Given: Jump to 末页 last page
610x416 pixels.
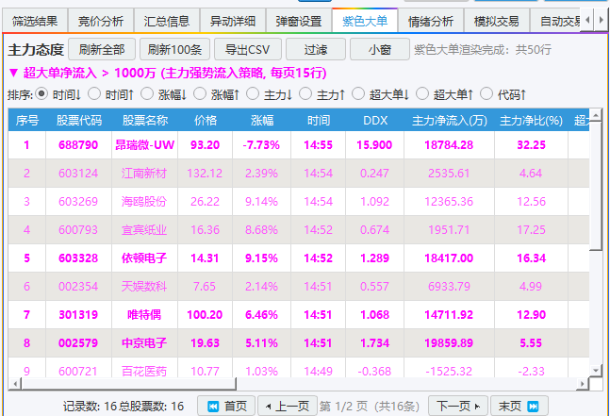Looking at the screenshot, I should pos(519,407).
